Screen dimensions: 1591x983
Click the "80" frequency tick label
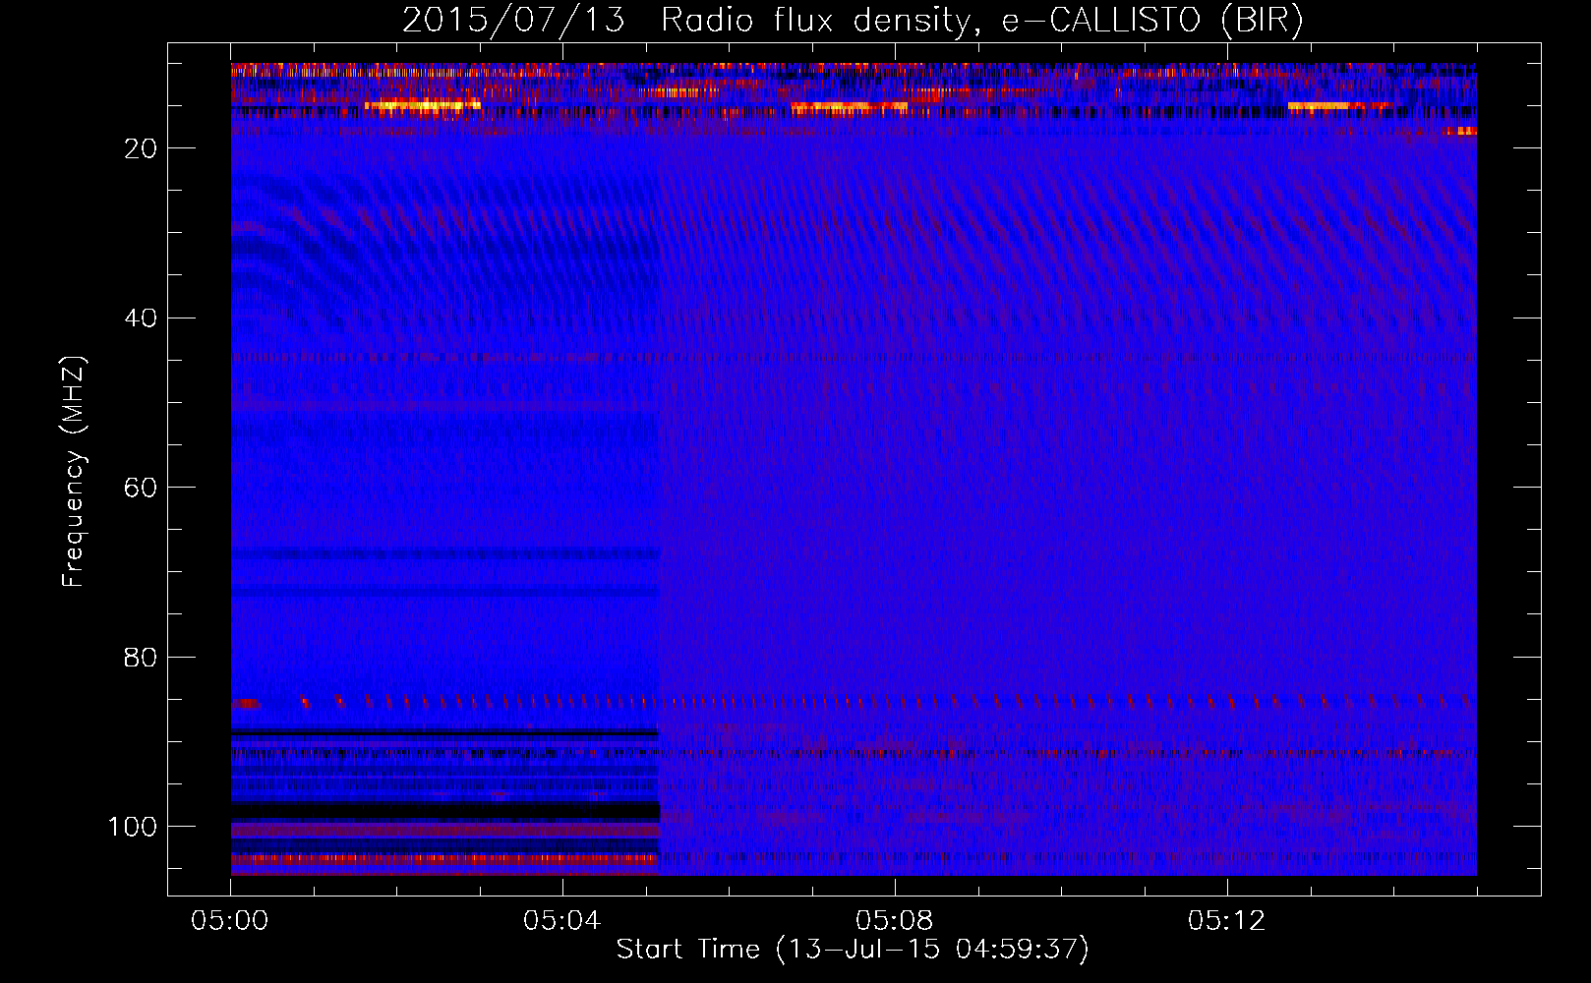pyautogui.click(x=142, y=657)
